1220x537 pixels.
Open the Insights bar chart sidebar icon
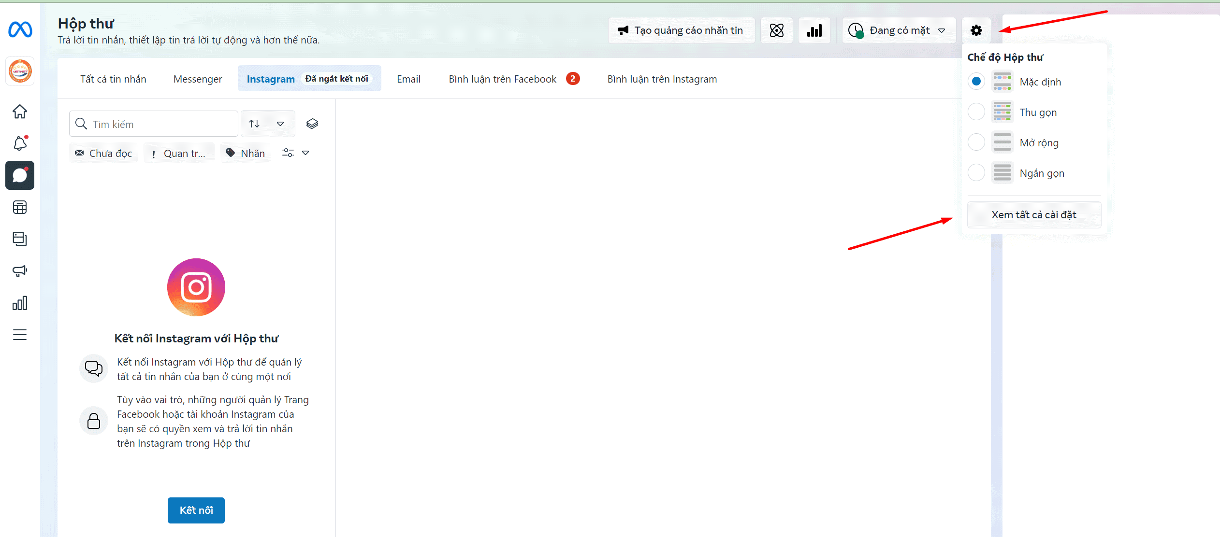(x=20, y=303)
